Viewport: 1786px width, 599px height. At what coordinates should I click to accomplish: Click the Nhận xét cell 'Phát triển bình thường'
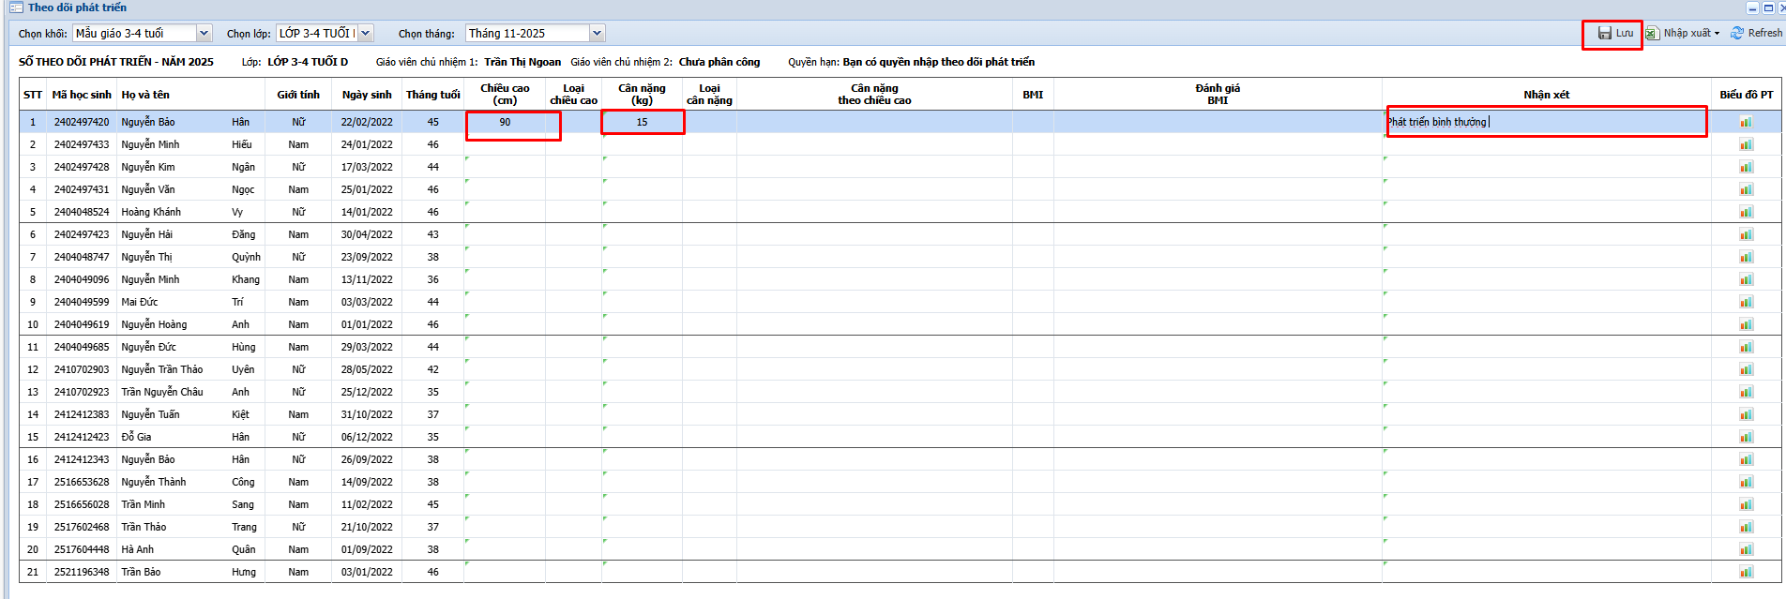tap(1546, 122)
